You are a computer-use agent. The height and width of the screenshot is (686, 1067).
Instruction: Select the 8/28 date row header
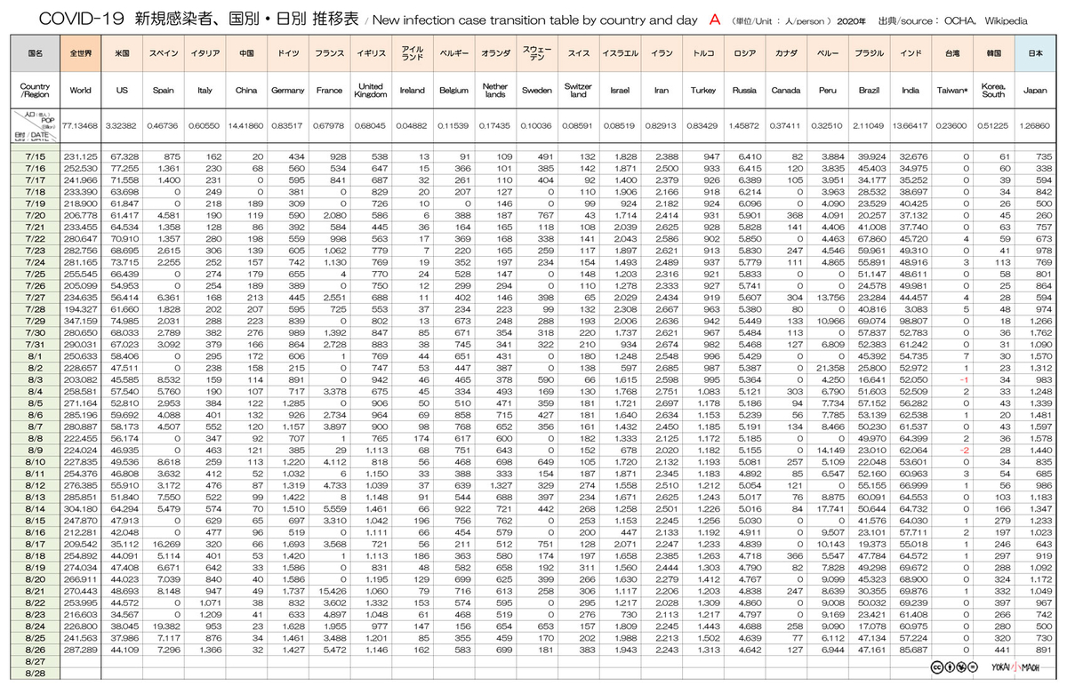[x=35, y=674]
